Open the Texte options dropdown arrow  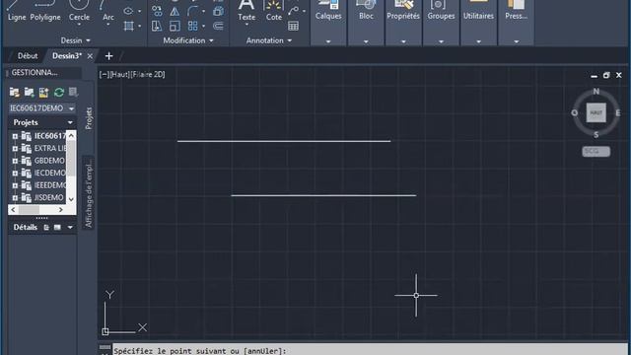246,25
